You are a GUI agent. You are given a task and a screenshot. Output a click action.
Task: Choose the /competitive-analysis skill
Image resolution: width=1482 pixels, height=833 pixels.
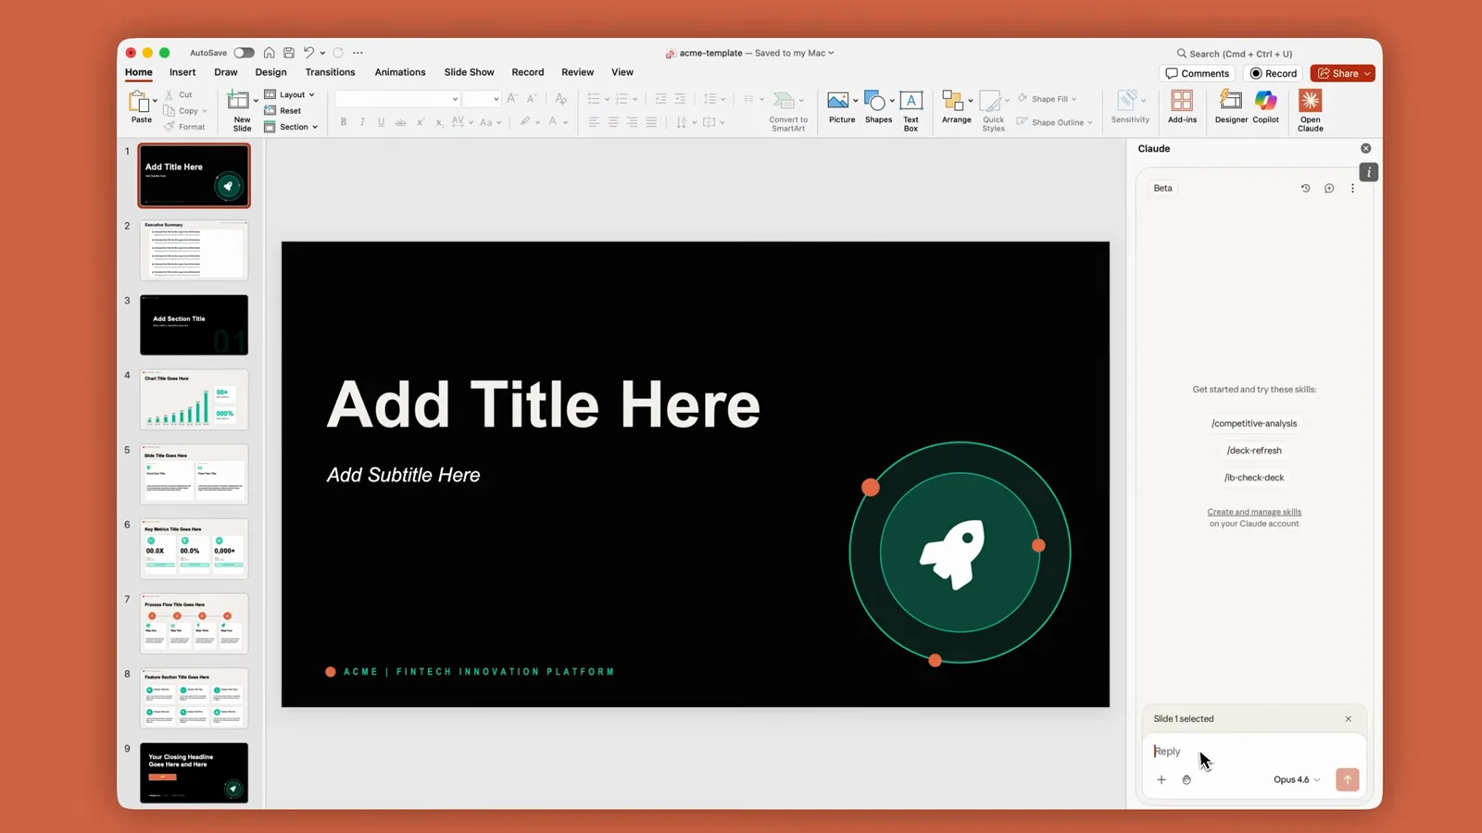tap(1254, 423)
